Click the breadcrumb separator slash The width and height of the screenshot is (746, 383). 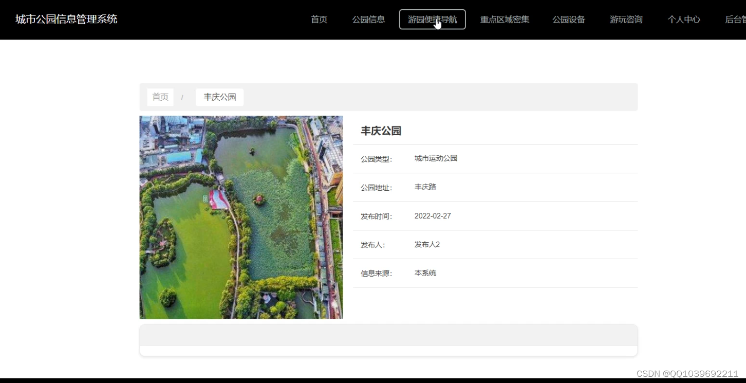[x=182, y=97]
